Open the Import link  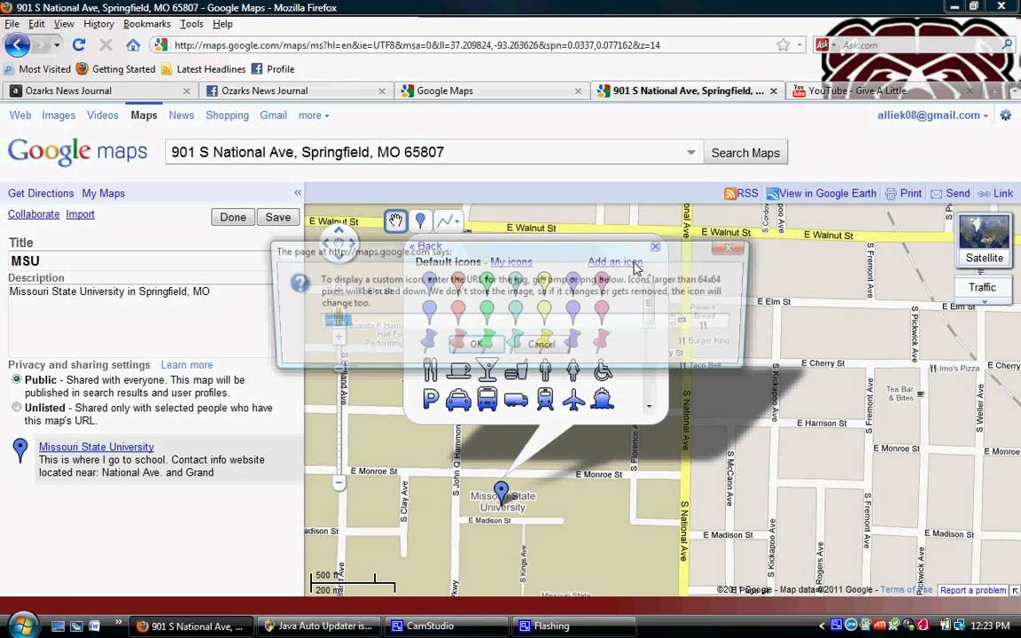pyautogui.click(x=80, y=214)
